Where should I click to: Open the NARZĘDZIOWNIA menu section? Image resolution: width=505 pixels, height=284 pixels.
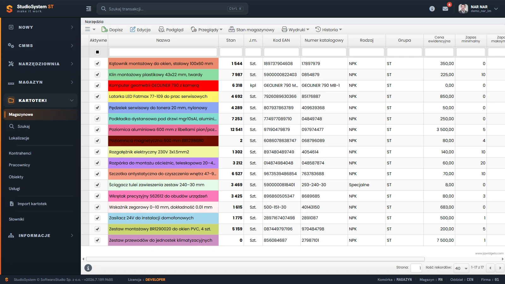(x=41, y=64)
